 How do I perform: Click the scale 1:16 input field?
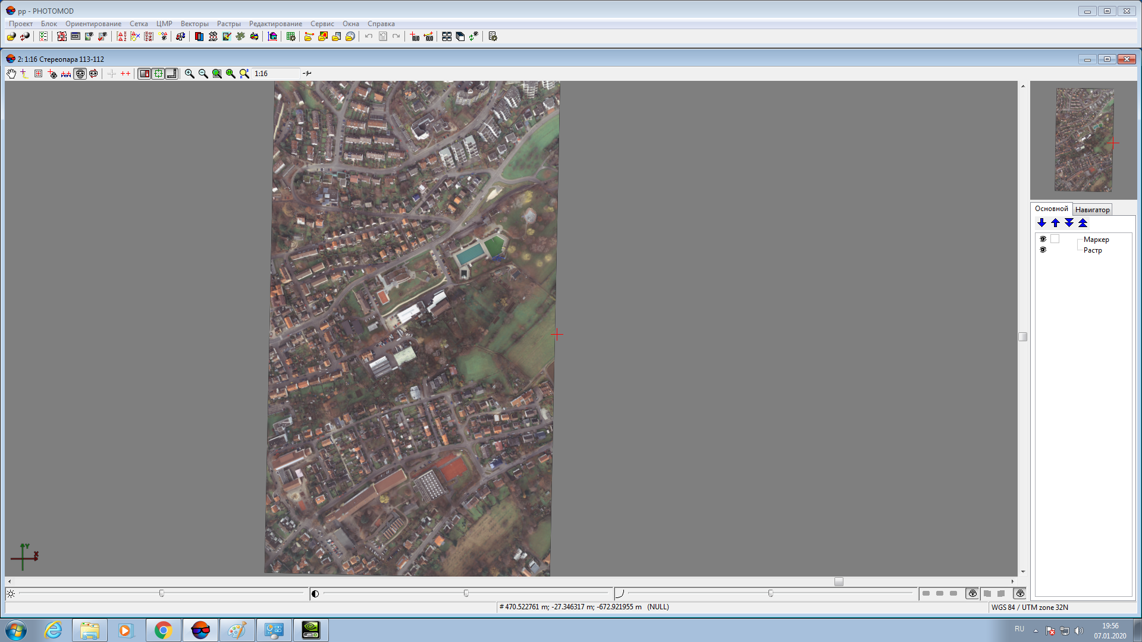(x=275, y=74)
